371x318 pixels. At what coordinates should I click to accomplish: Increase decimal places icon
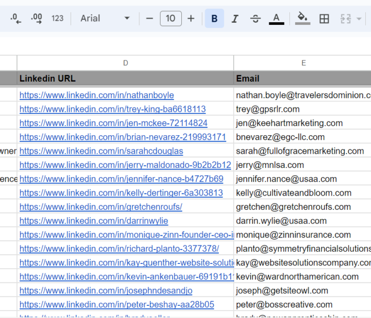37,19
